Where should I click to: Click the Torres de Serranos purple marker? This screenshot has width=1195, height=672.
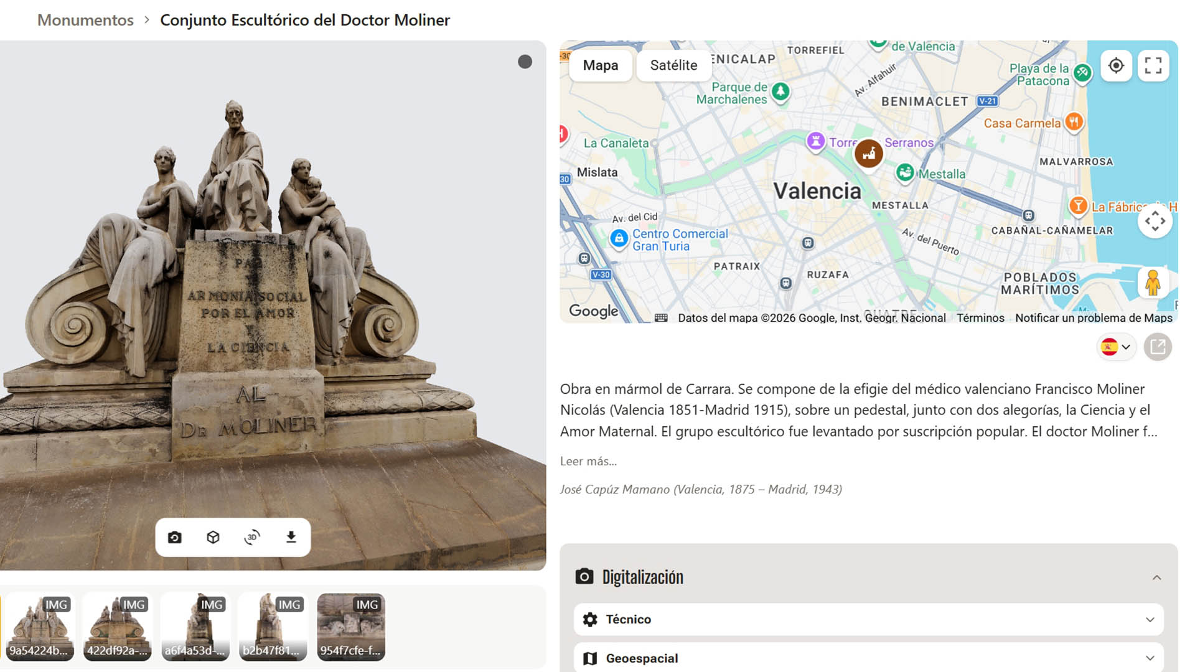click(815, 141)
